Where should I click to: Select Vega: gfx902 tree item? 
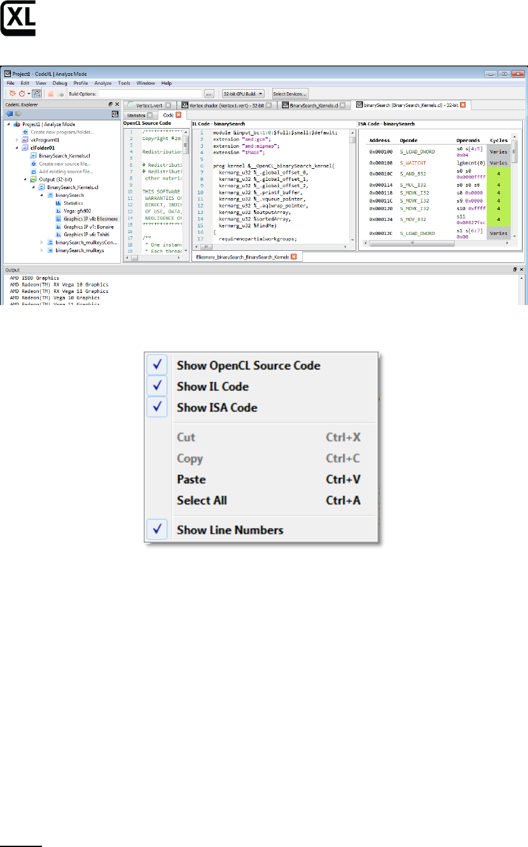click(x=78, y=211)
